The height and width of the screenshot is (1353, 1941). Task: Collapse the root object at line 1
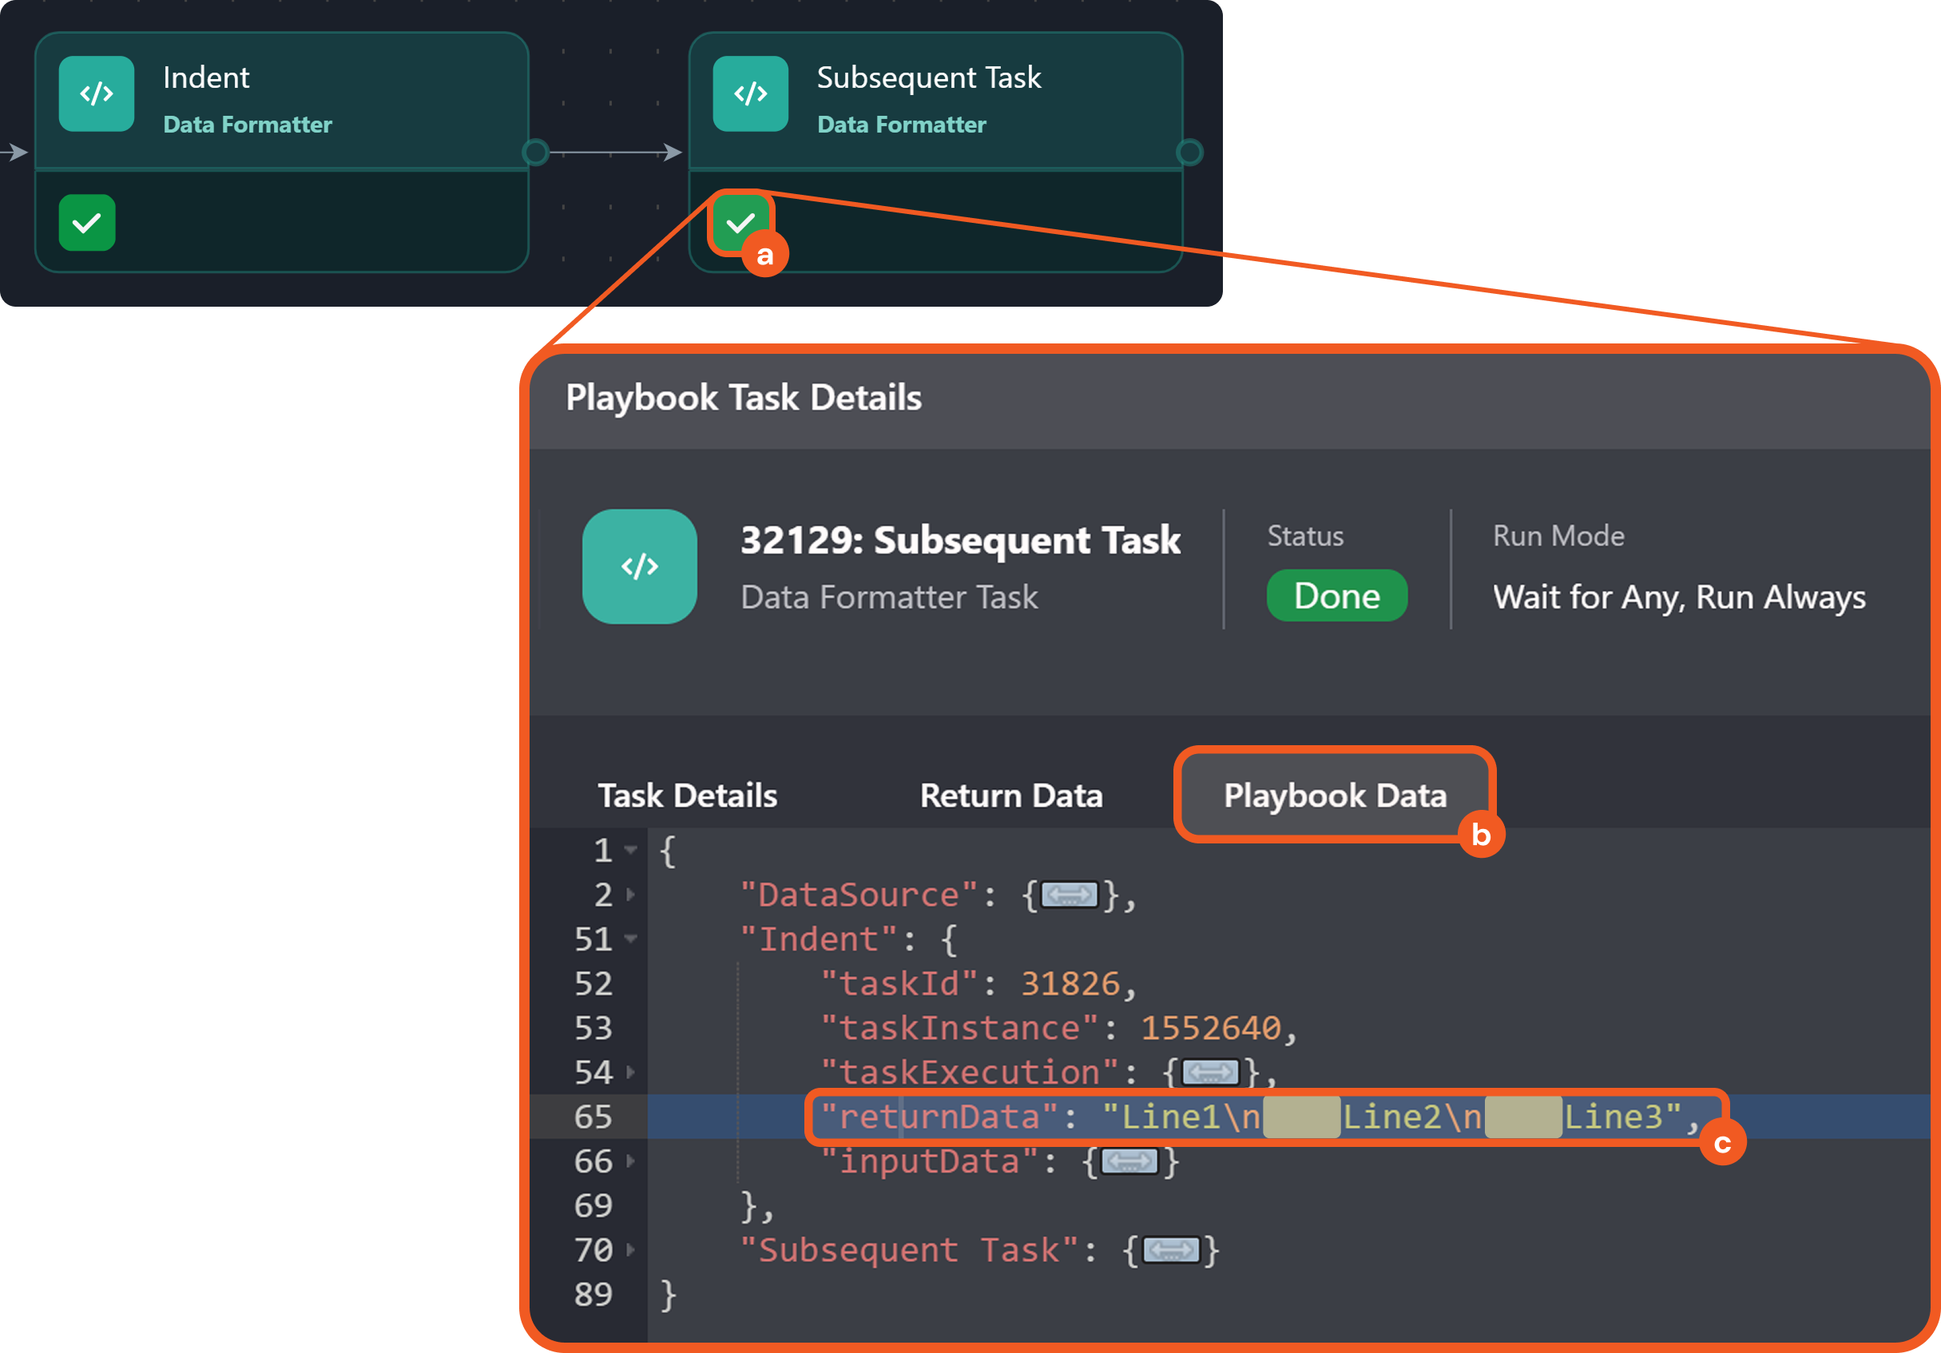(x=631, y=850)
